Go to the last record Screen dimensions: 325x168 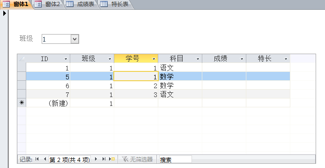(x=103, y=159)
